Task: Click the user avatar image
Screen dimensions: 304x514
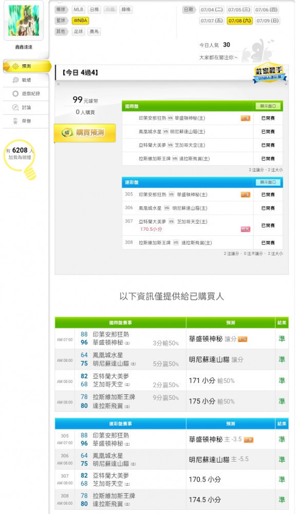Action: click(x=24, y=21)
